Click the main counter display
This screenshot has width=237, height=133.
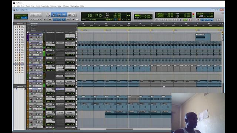[95, 16]
